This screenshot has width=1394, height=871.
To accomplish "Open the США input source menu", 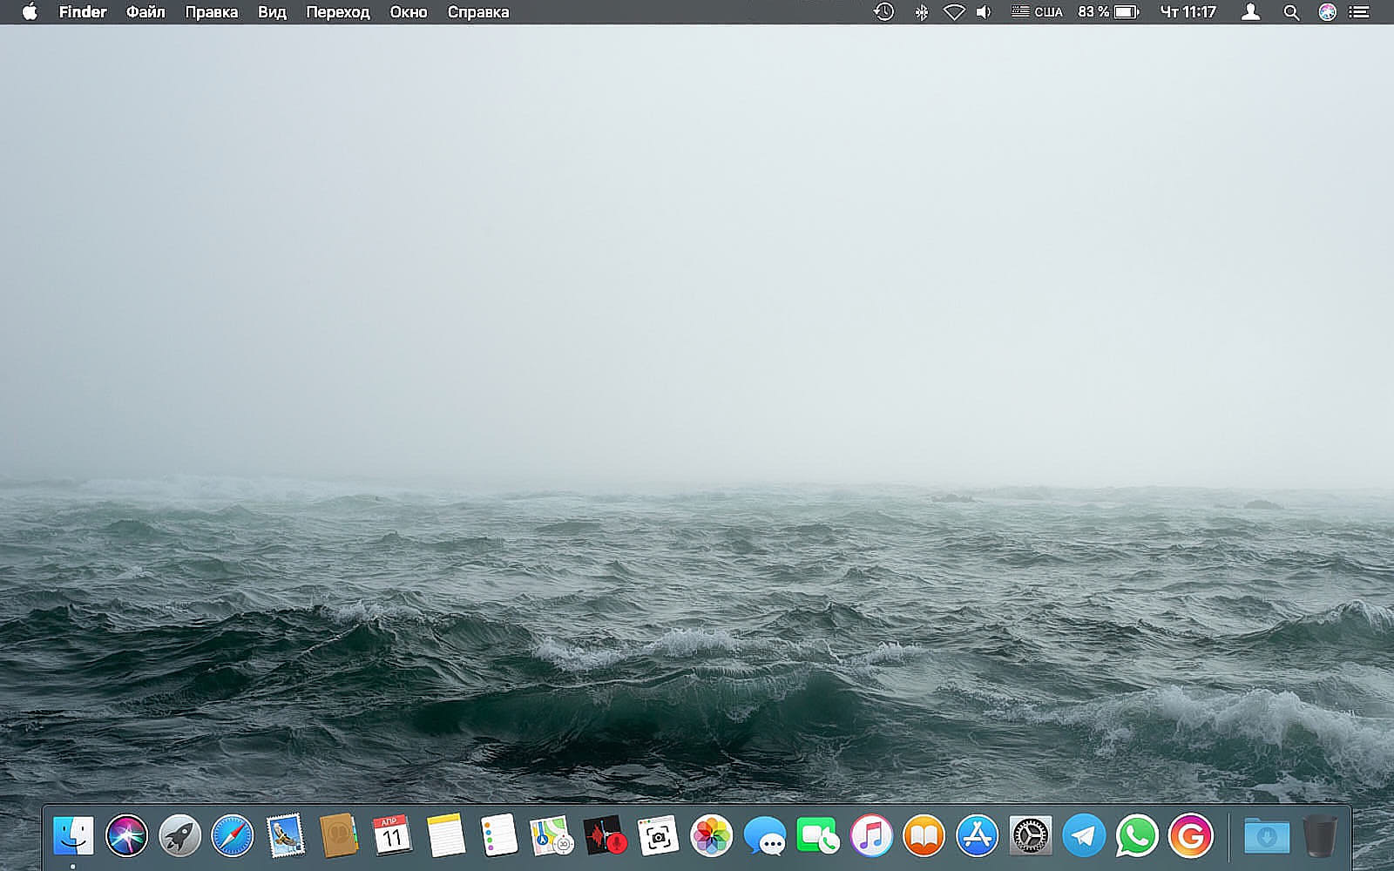I will [1037, 12].
